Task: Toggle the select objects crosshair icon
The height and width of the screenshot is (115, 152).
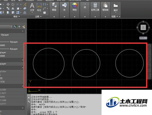Action: [19, 27]
